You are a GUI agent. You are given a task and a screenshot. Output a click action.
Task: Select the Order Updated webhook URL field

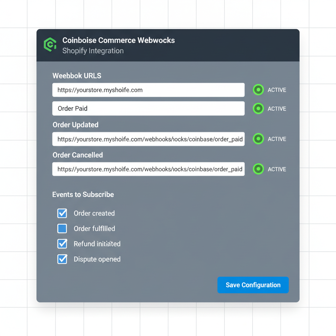pyautogui.click(x=148, y=139)
